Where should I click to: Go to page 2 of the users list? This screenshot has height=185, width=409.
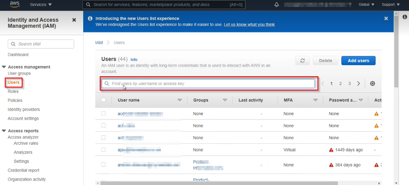pyautogui.click(x=340, y=84)
